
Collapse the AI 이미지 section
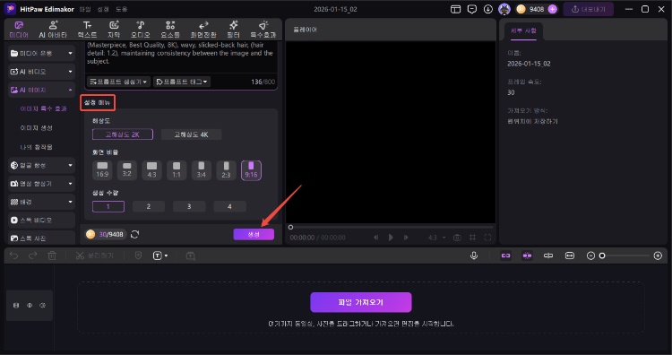pyautogui.click(x=41, y=90)
